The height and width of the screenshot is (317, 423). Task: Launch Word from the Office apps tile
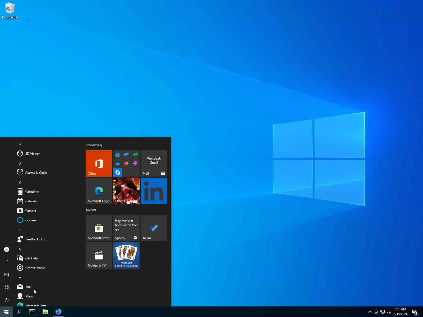[x=126, y=155]
